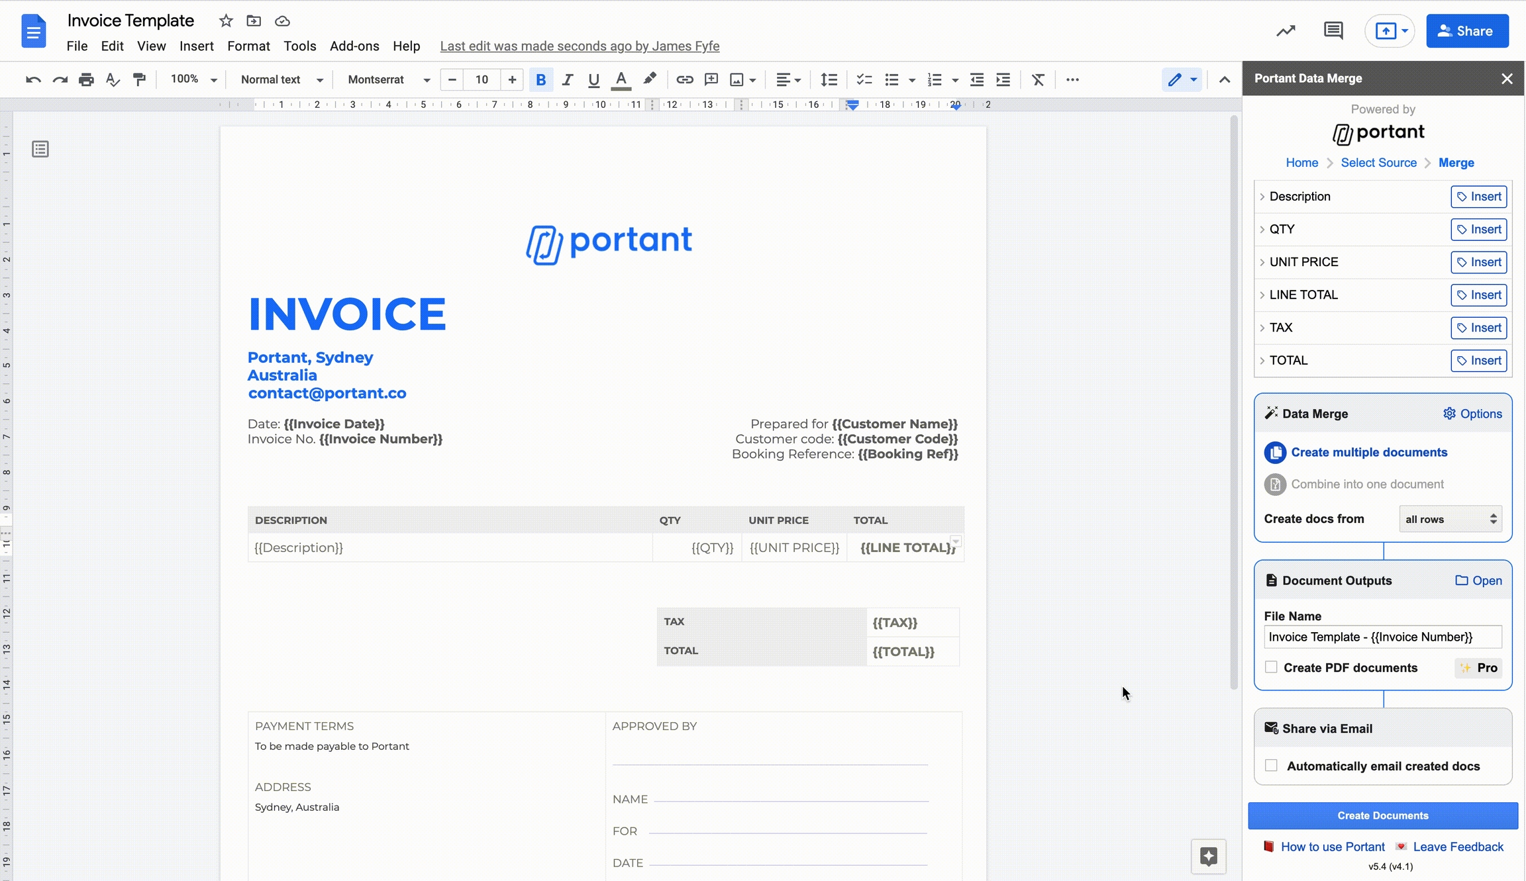Viewport: 1526px width, 881px height.
Task: Check Automatically email created docs
Action: (1271, 766)
